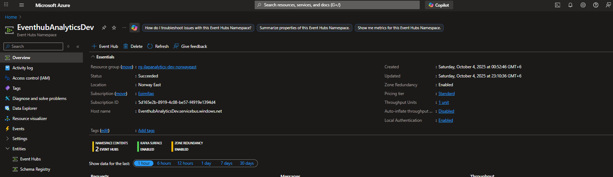Click the Access control (IAM) icon
This screenshot has height=177, width=613.
click(7, 78)
